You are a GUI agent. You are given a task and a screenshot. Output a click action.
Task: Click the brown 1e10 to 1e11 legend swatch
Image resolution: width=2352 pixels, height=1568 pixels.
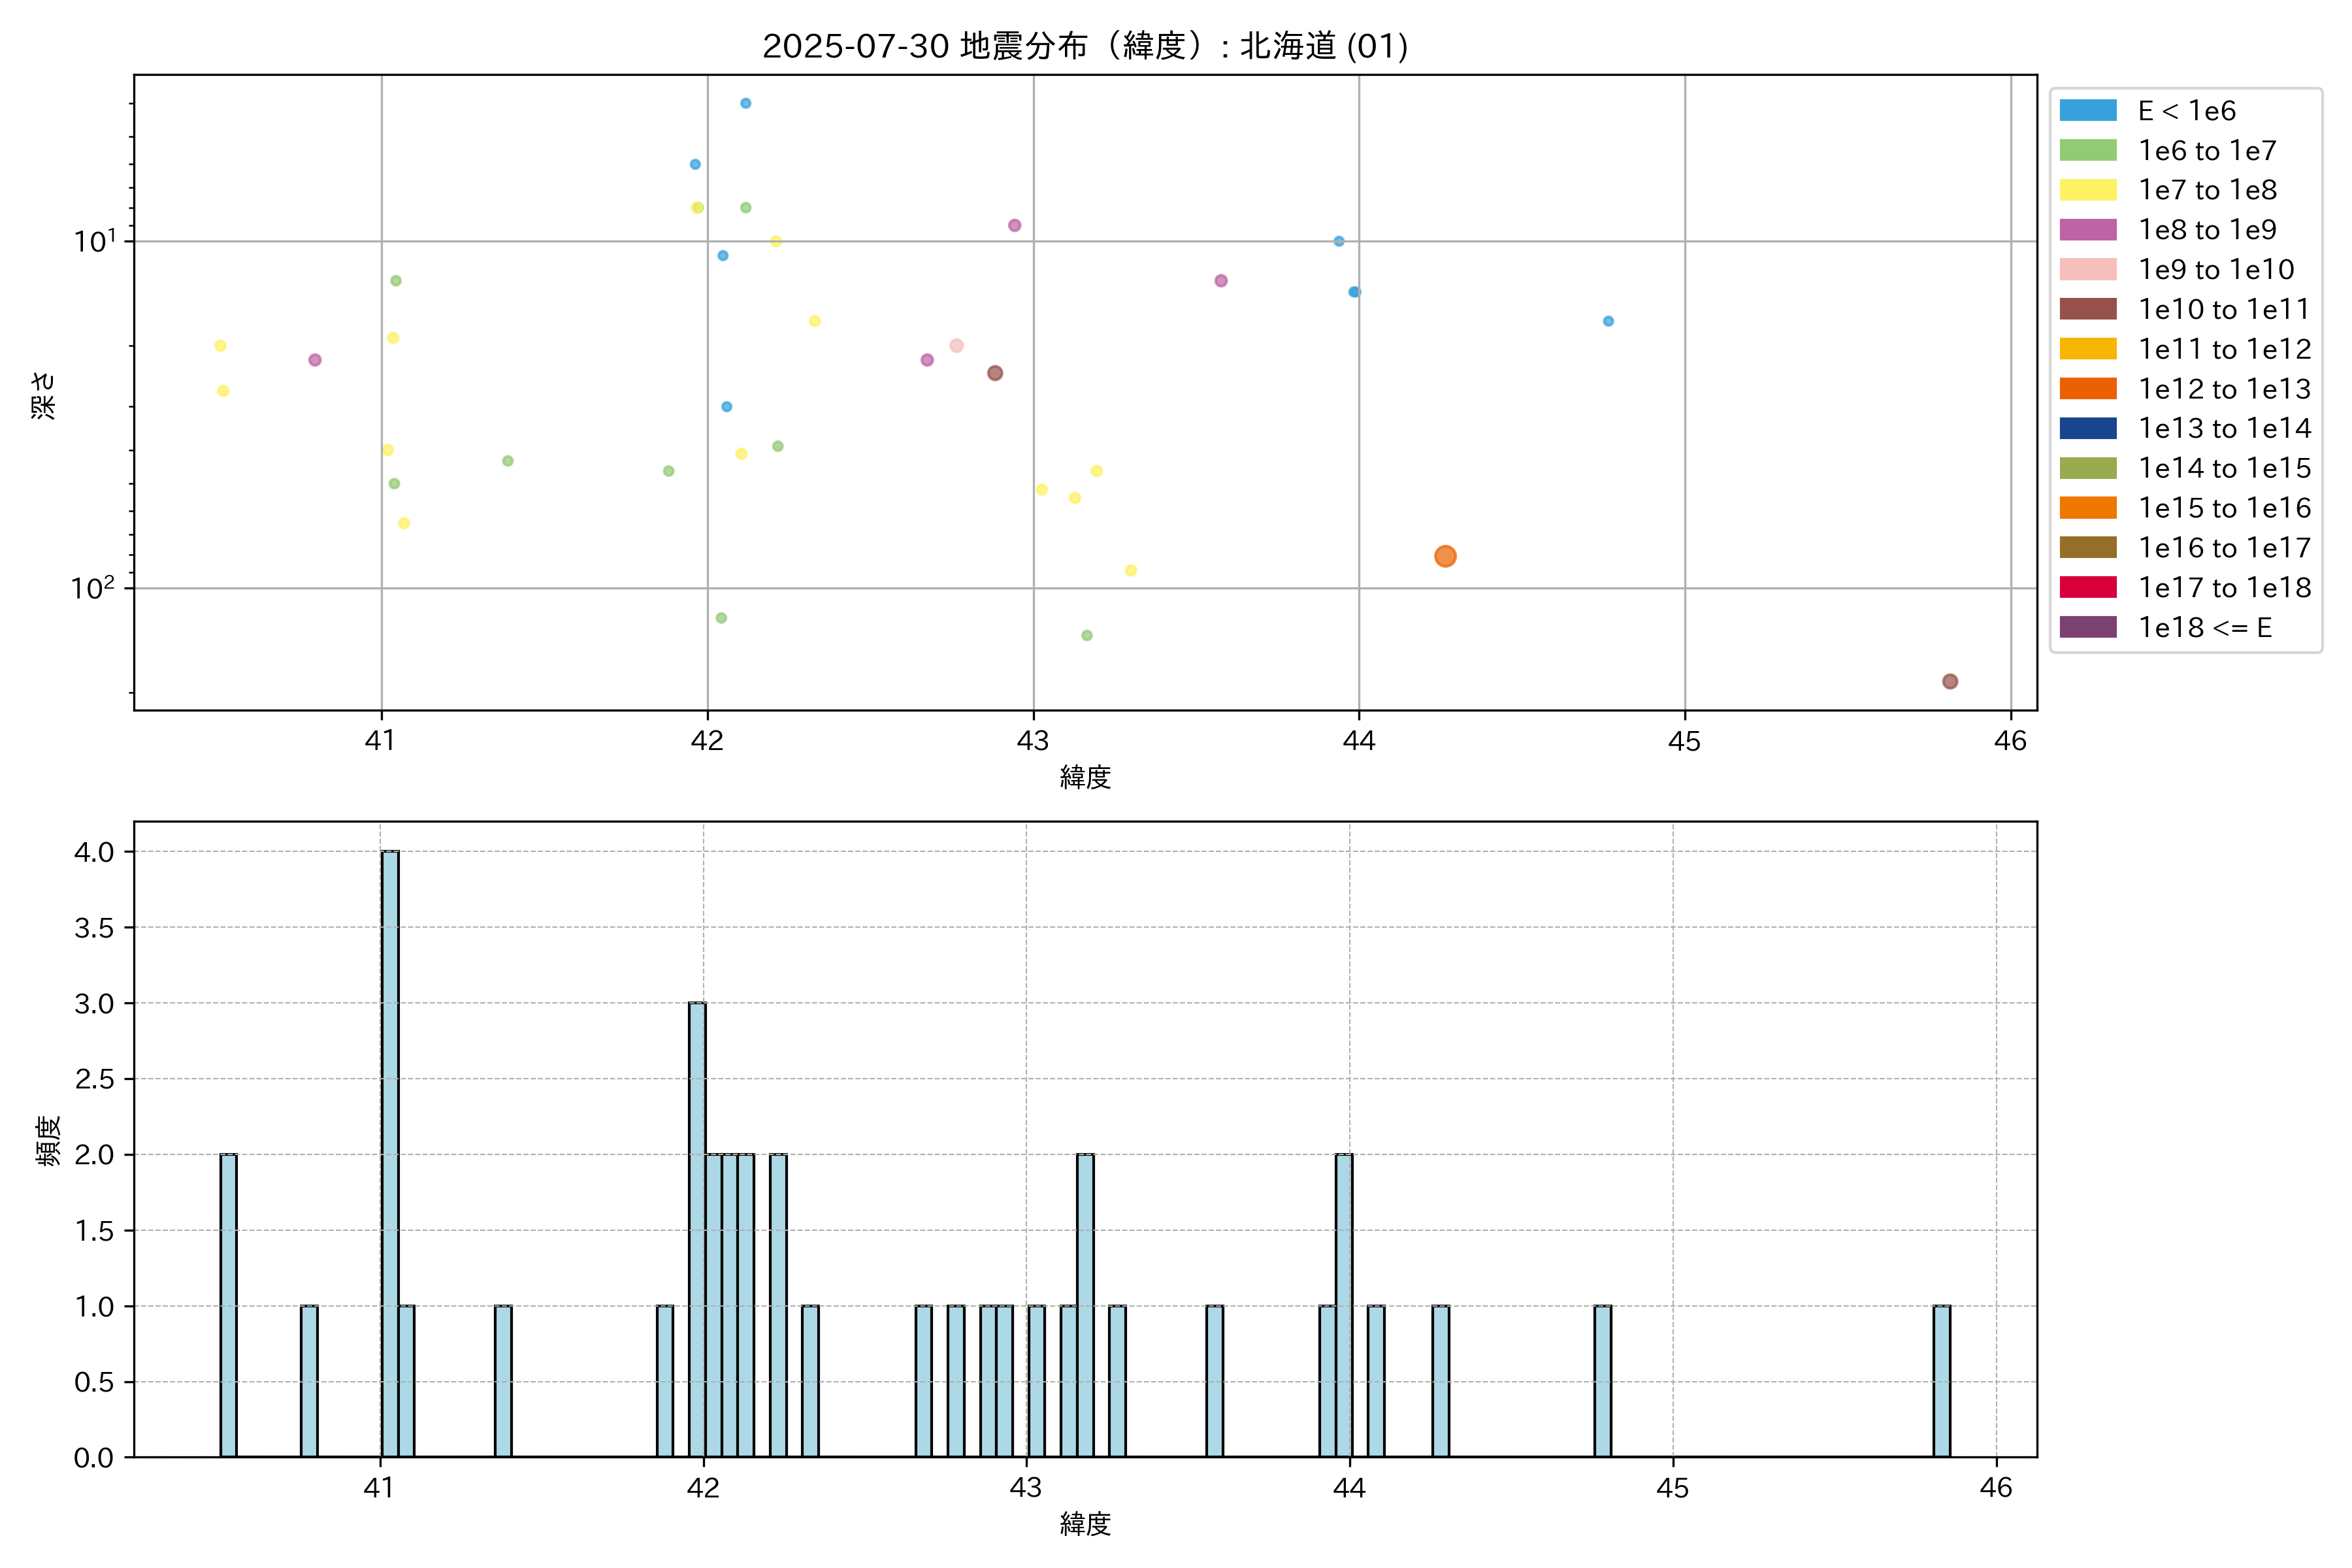(x=2088, y=309)
